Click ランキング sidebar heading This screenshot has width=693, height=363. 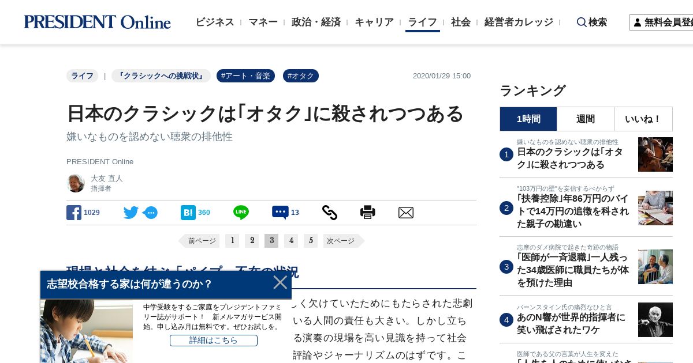pyautogui.click(x=532, y=90)
